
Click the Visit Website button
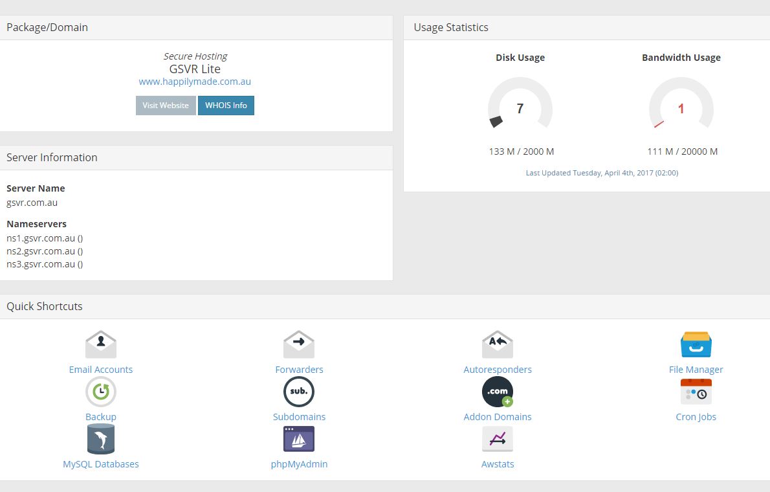coord(166,105)
